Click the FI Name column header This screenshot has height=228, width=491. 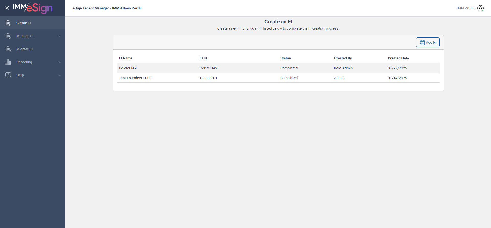(x=126, y=58)
